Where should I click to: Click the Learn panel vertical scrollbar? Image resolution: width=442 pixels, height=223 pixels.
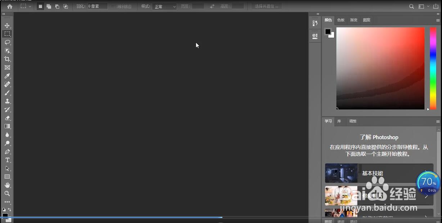point(438,171)
